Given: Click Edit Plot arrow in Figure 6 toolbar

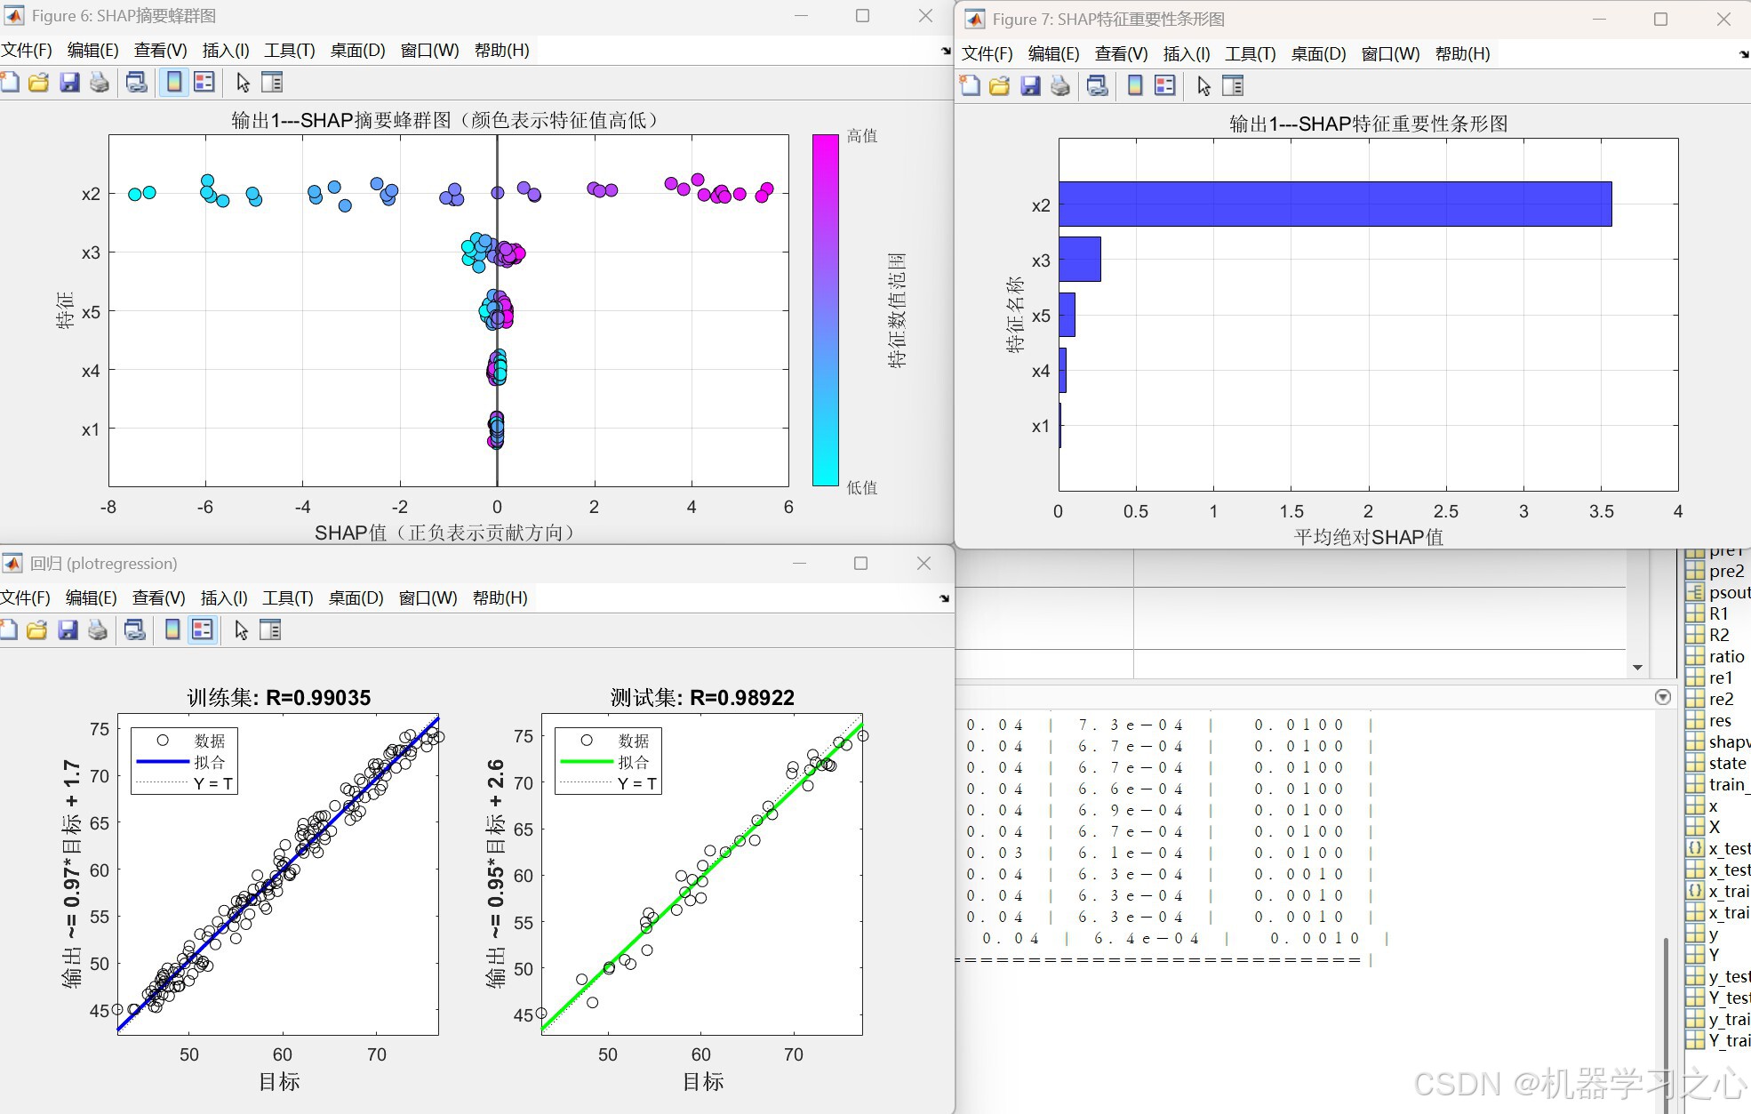Looking at the screenshot, I should [243, 83].
